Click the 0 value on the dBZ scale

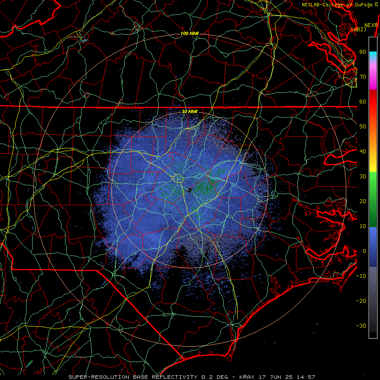(364, 251)
